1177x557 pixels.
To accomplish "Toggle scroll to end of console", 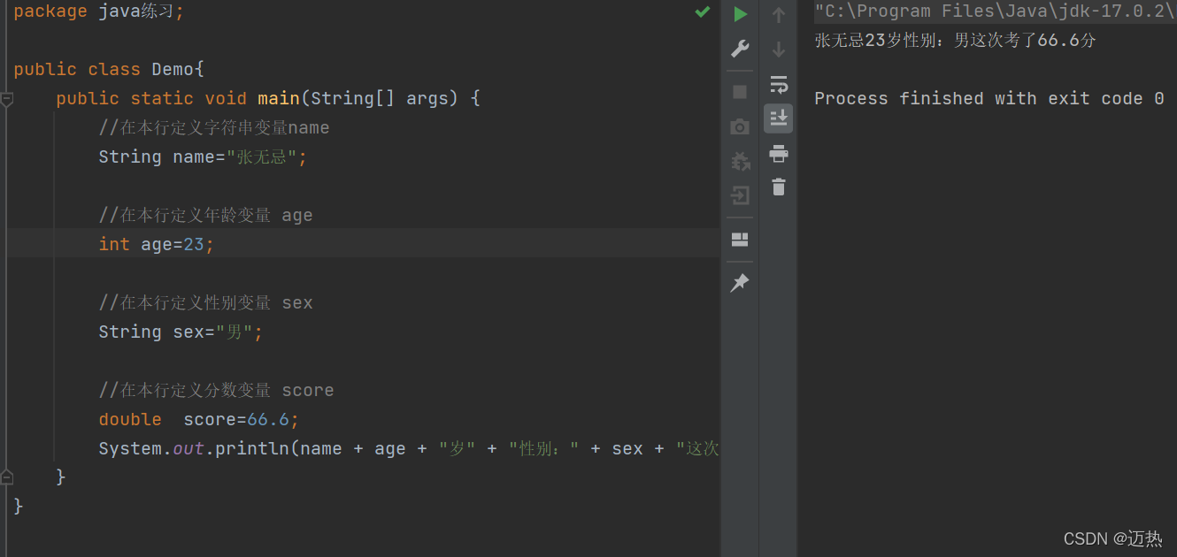I will tap(779, 118).
